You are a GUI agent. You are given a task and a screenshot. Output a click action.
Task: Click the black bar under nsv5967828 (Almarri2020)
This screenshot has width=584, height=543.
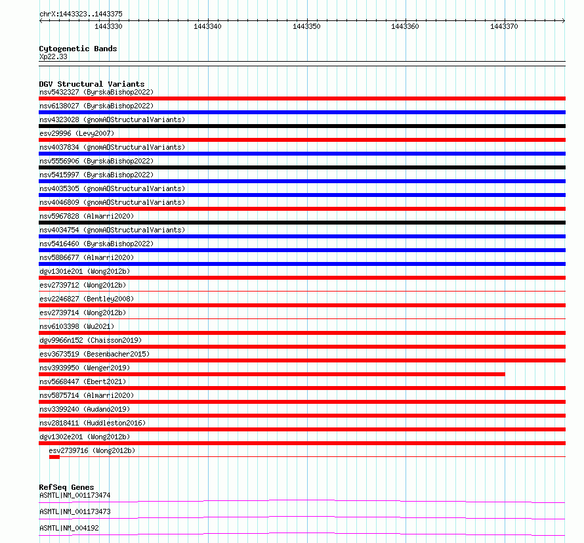point(302,223)
